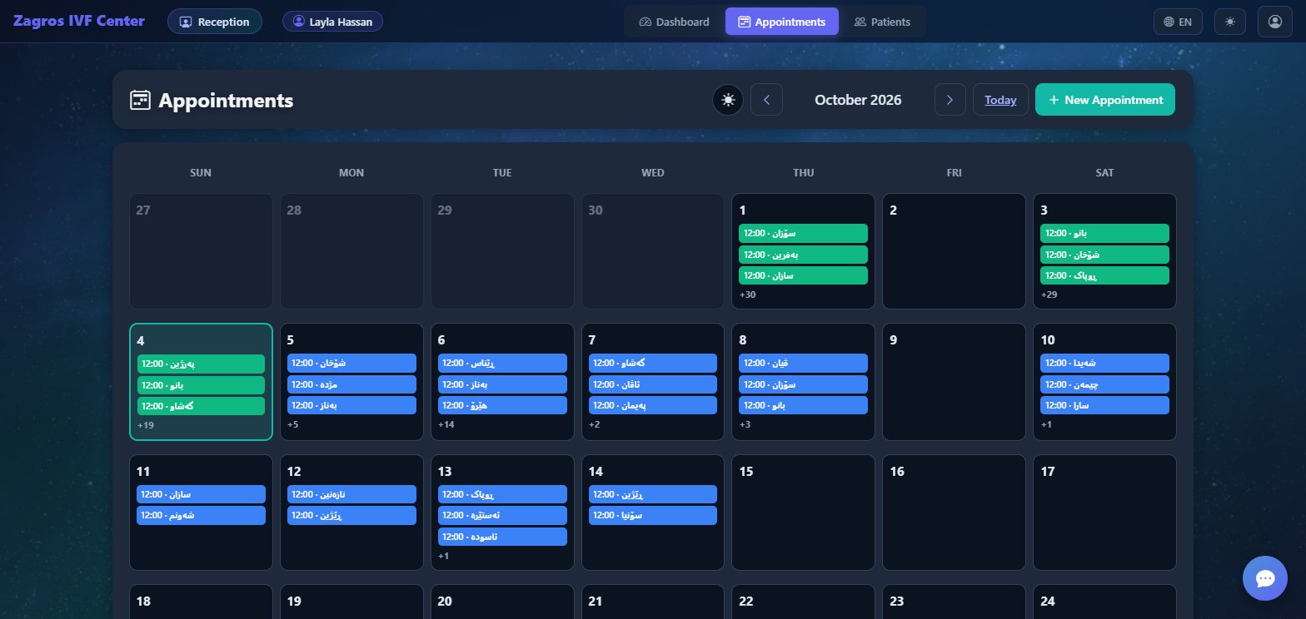Click the user profile icon in the top bar

1274,22
